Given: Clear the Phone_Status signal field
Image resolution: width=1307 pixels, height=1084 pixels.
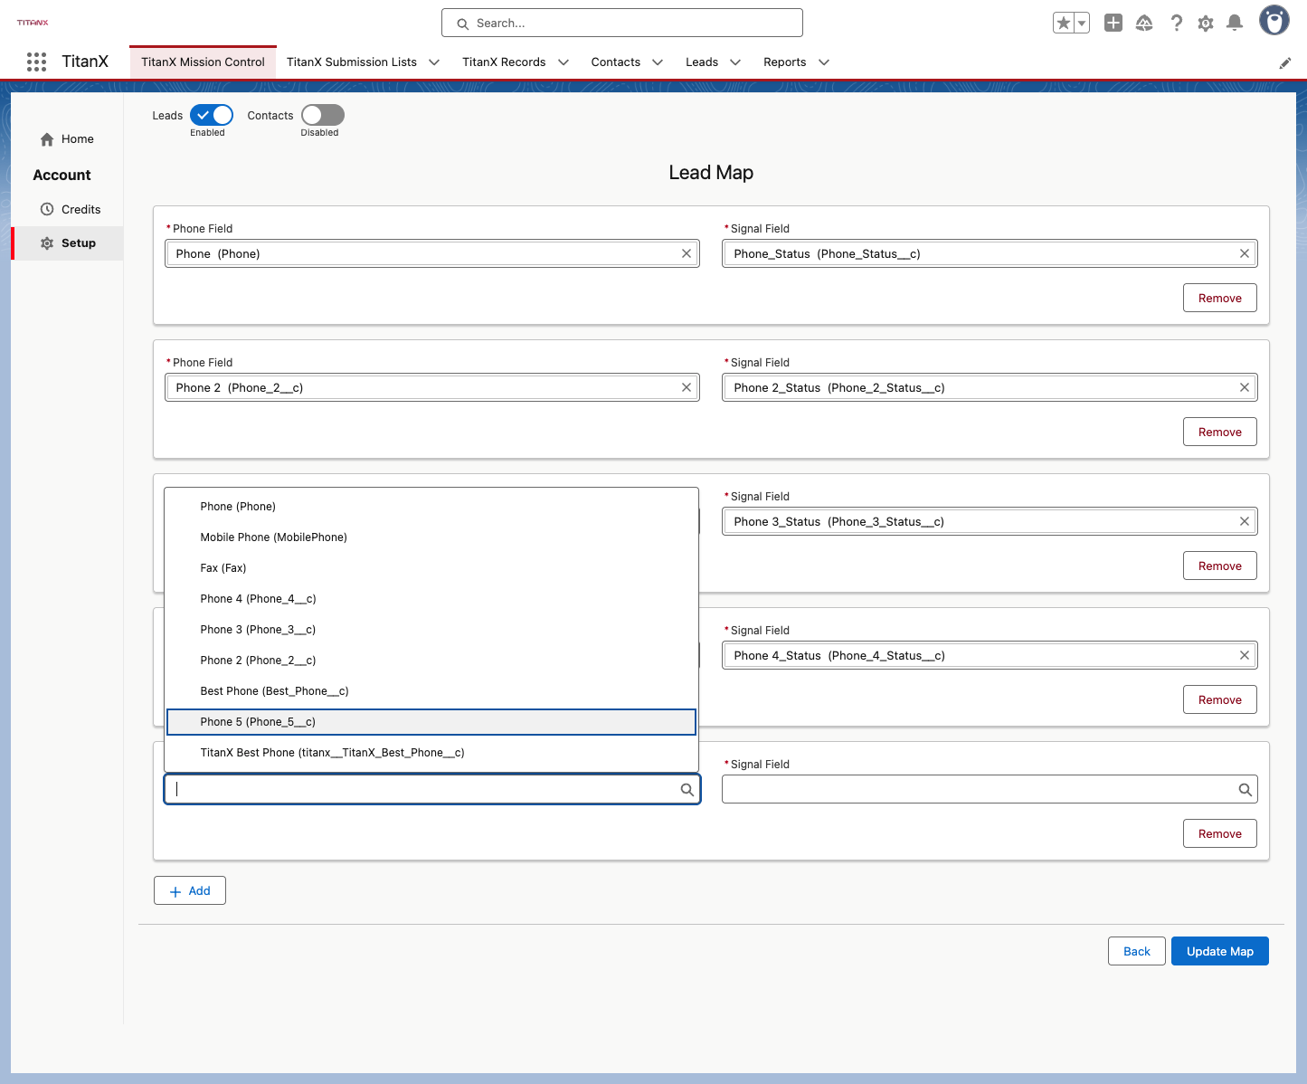Looking at the screenshot, I should tap(1245, 254).
